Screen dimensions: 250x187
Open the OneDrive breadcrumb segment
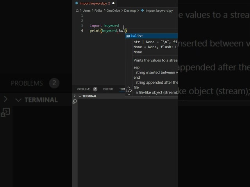pos(113,11)
